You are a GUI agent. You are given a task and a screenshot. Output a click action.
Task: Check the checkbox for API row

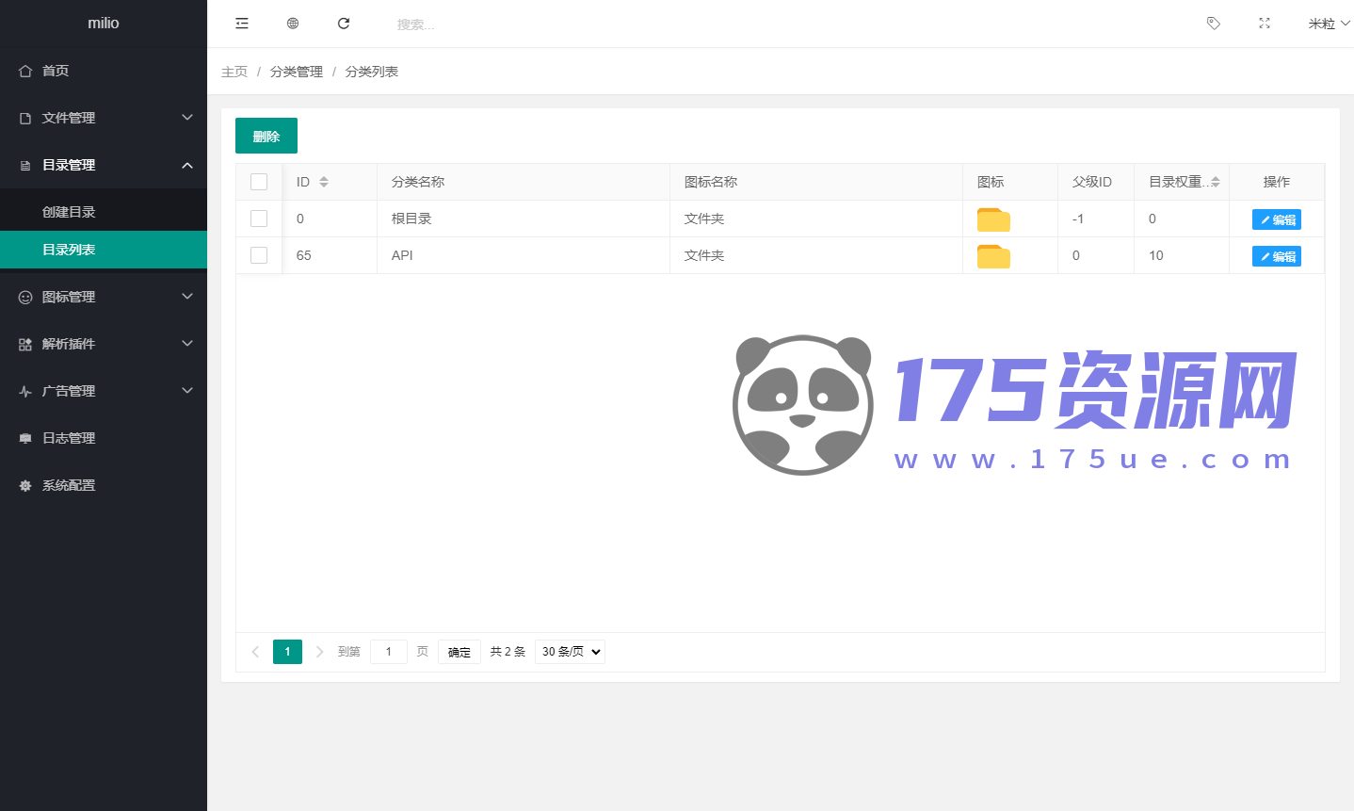(x=259, y=255)
